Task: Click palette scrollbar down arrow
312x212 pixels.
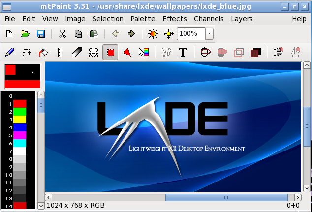Action: point(41,206)
